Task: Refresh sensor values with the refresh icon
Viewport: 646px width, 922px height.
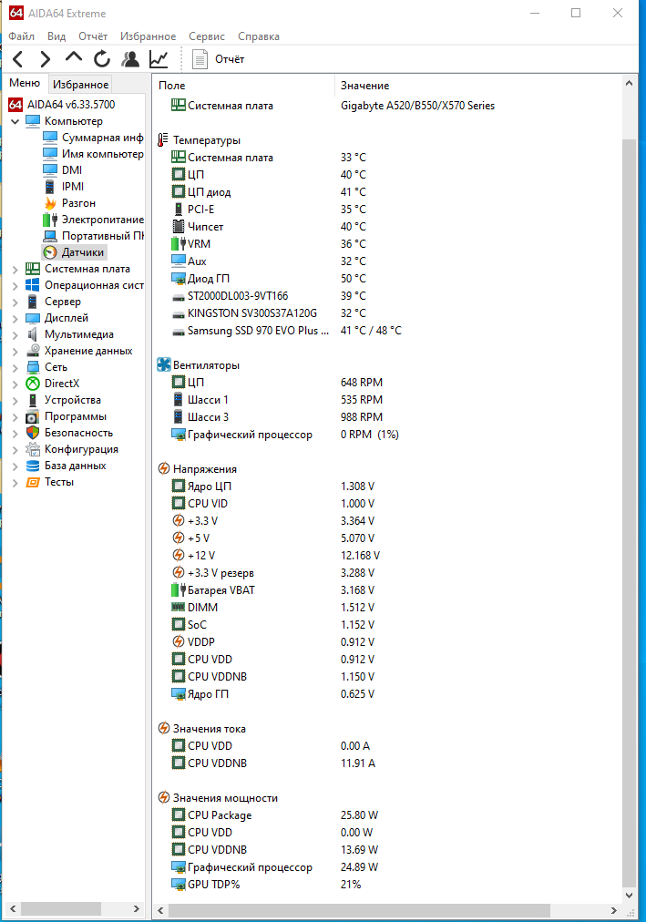Action: pos(102,59)
